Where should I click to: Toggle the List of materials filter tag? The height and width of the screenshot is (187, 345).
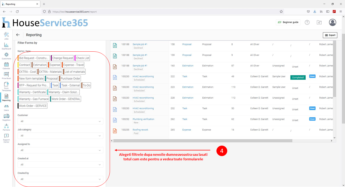(x=74, y=72)
